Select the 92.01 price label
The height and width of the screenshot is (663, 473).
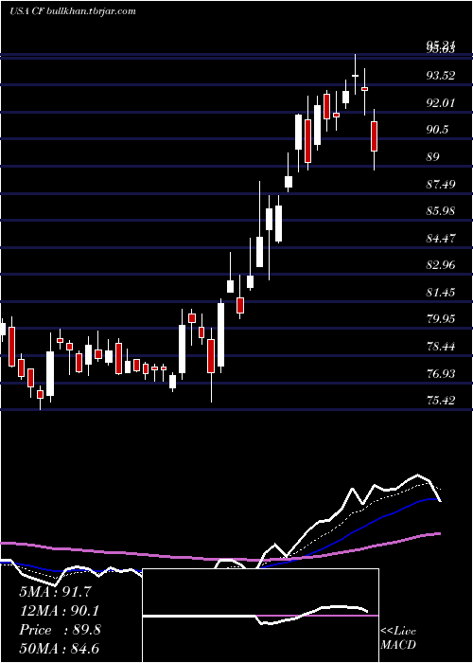(x=441, y=102)
